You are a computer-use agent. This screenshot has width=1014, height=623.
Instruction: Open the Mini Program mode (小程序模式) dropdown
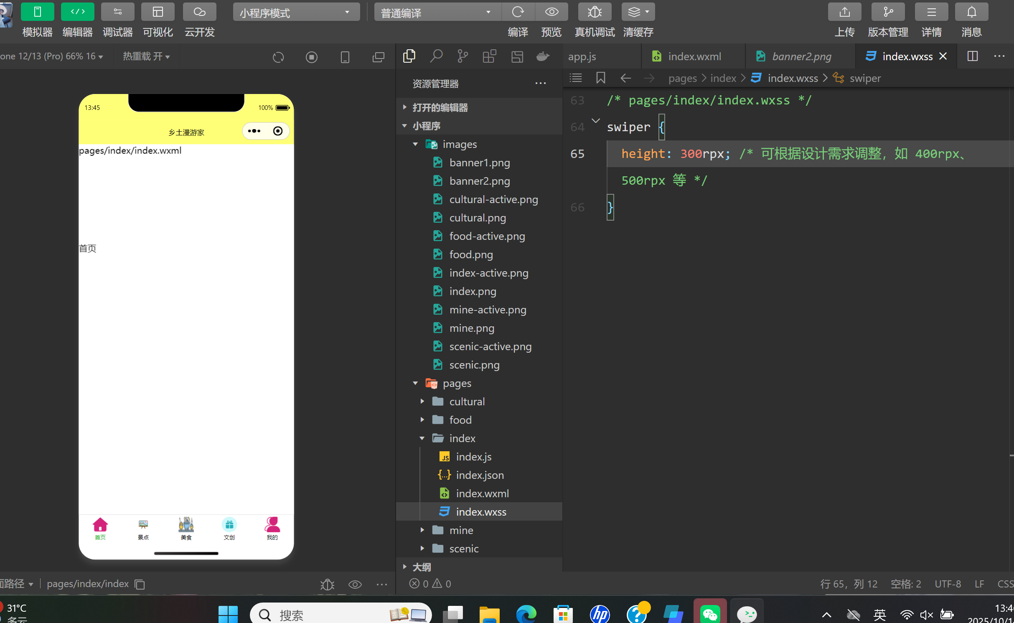click(296, 13)
